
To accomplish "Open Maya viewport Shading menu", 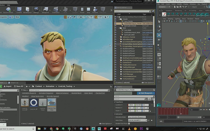I will (x=170, y=19).
